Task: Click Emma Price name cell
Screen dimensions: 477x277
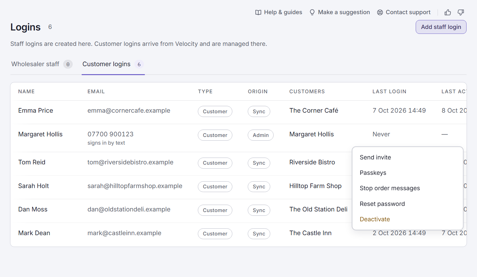Action: [x=35, y=110]
